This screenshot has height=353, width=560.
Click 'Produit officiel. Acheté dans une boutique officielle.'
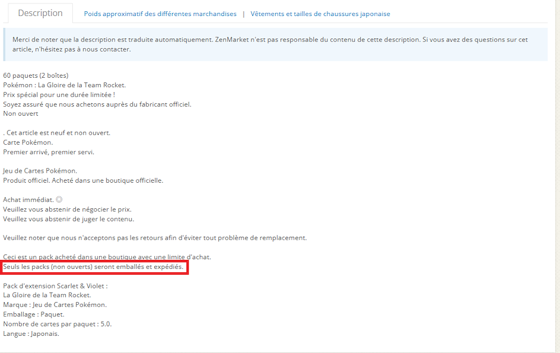pyautogui.click(x=83, y=180)
